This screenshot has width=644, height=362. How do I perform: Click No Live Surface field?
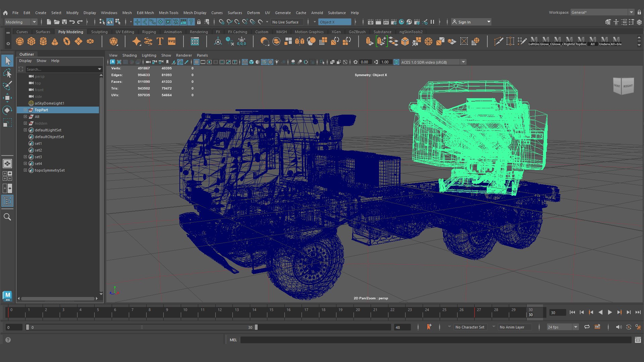[x=287, y=22]
